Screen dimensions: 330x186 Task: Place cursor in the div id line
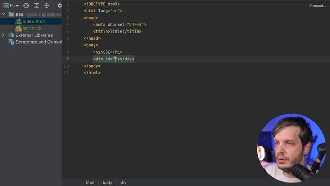point(113,59)
